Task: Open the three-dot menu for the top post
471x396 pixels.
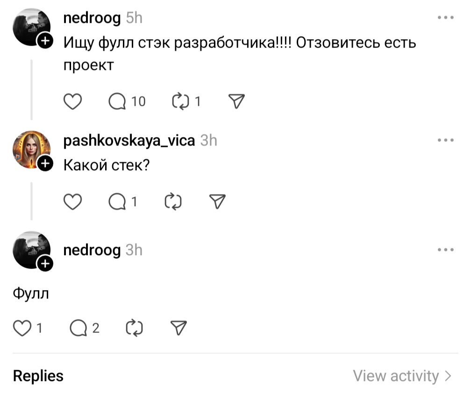Action: click(445, 18)
